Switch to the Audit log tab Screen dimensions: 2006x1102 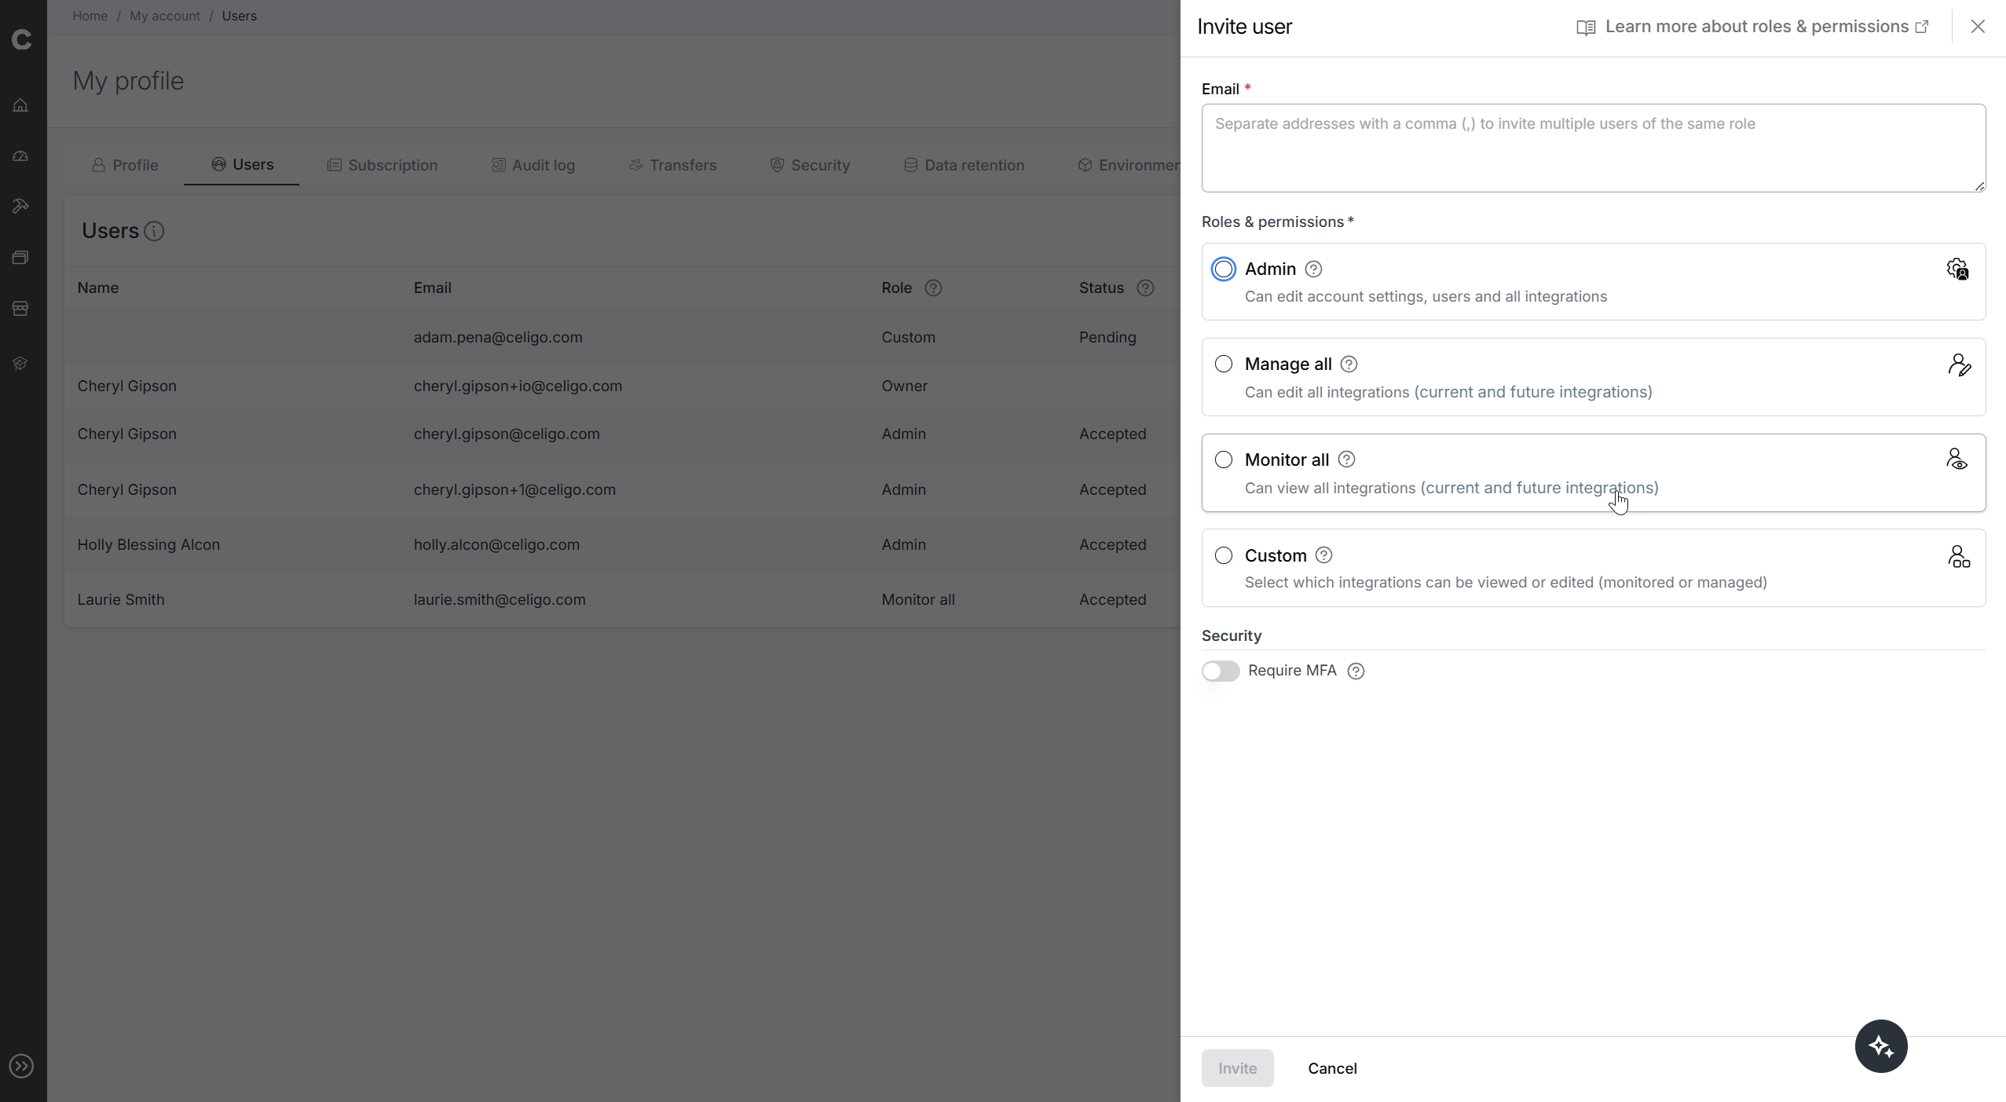[533, 165]
